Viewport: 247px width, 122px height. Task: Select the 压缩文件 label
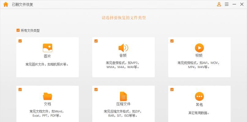123,104
